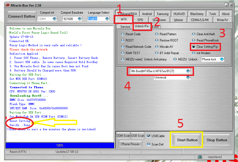Switch to the Service sub-tab

(125, 27)
